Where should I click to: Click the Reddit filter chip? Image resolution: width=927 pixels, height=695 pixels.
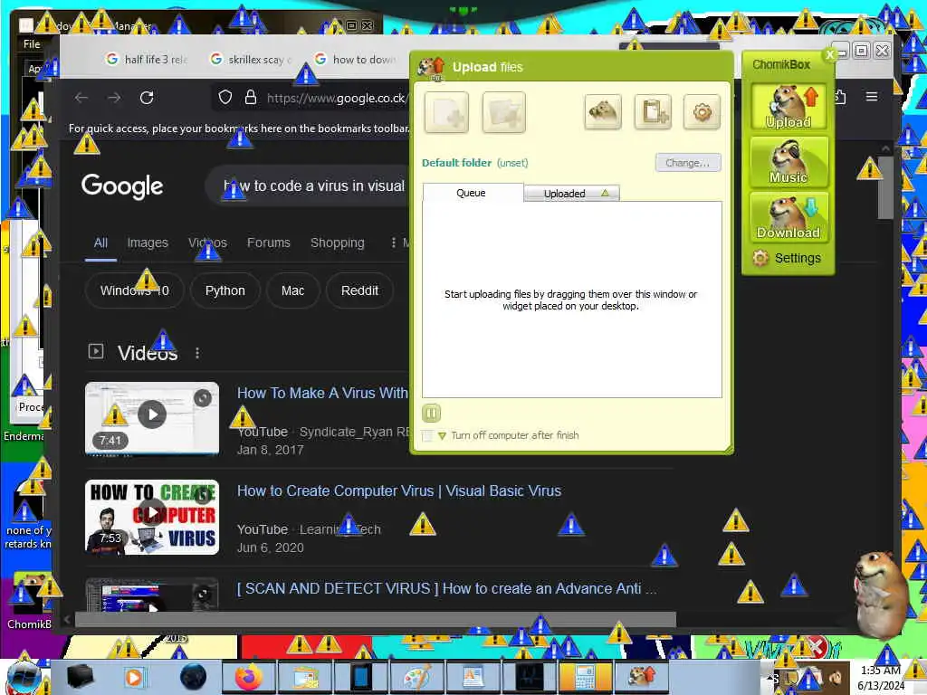(x=359, y=290)
